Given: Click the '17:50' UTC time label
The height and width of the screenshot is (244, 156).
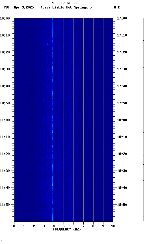Looking at the screenshot, I should (x=122, y=103).
